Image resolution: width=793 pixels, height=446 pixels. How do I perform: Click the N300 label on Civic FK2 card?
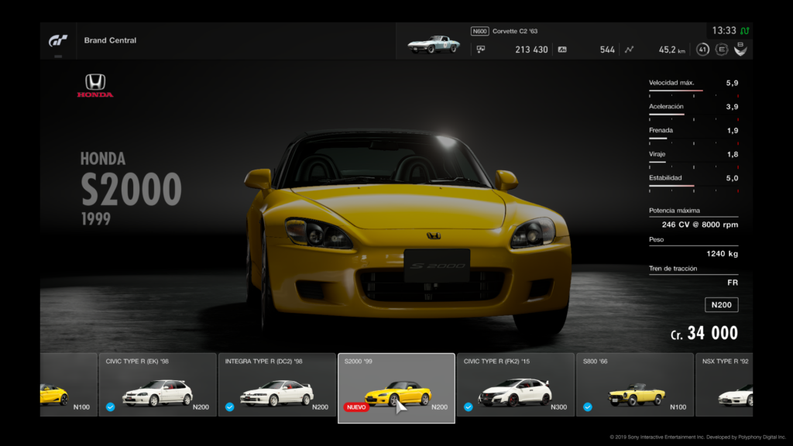558,407
